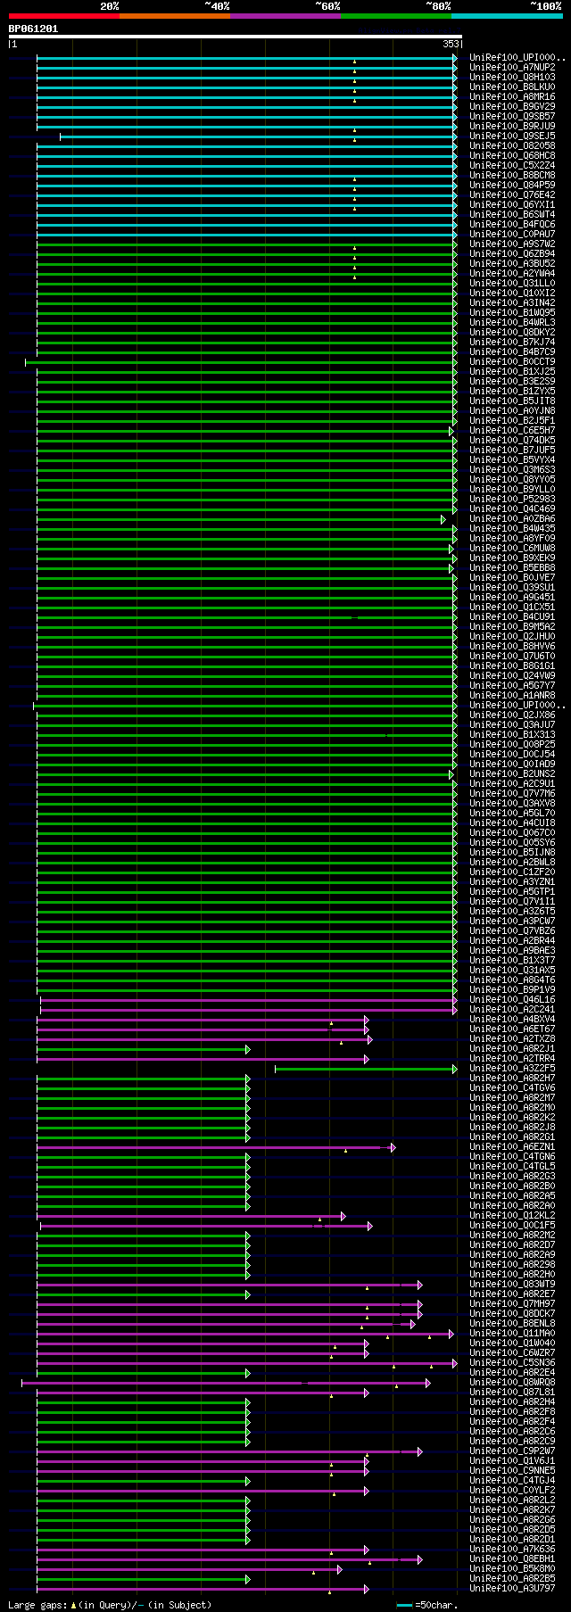Open hit UniRef100_C5SN36
571x1612 pixels.
pos(512,1362)
